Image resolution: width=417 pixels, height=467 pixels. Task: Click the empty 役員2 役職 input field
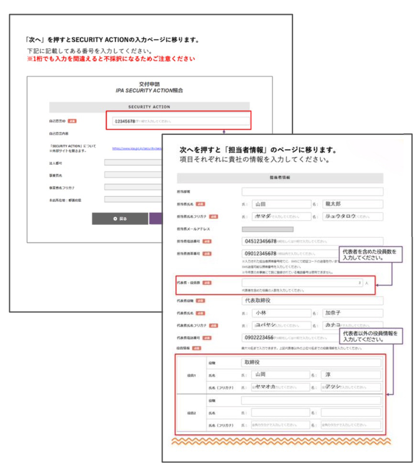pos(311,400)
